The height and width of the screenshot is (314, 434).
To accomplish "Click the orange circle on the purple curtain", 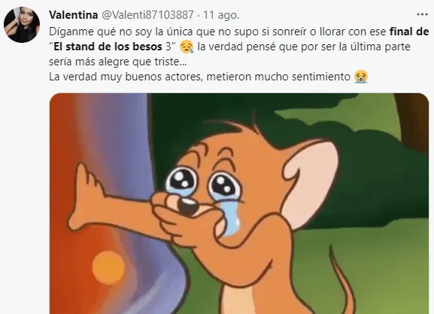I will (x=108, y=267).
